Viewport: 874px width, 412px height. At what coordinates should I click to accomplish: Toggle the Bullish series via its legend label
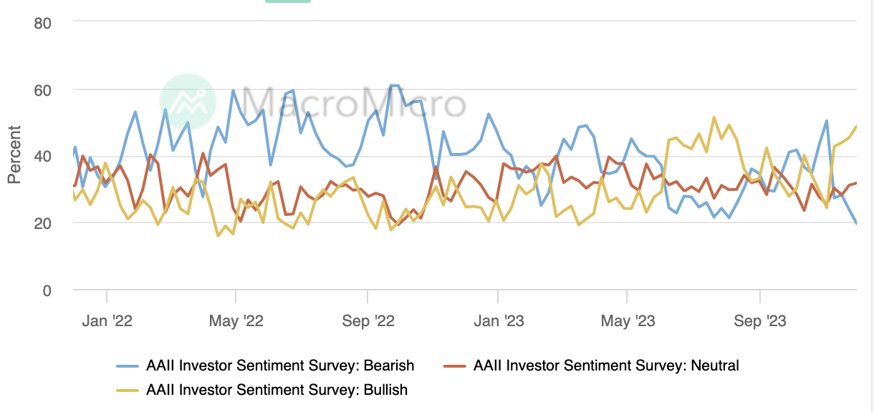pos(277,391)
